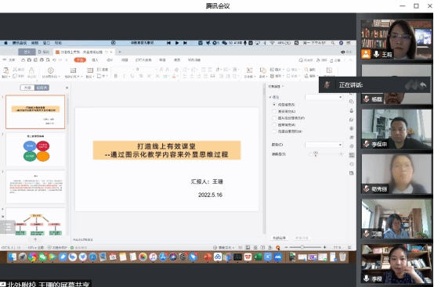Click zoom-in plus in status bar
This screenshot has height=287, width=434.
[x=324, y=247]
